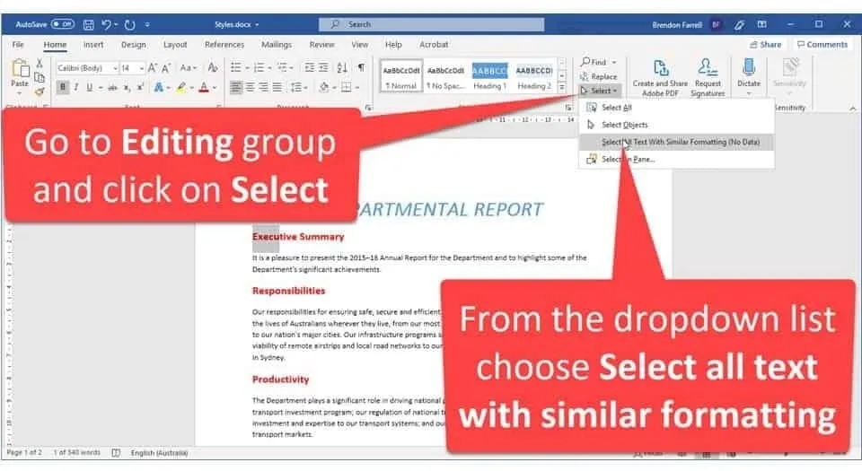
Task: Click the Paste clipboard icon
Action: coord(20,70)
